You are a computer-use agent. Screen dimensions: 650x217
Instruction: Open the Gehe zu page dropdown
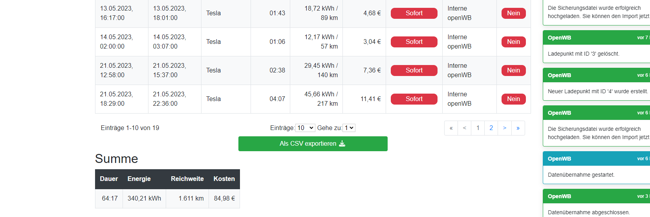(x=349, y=128)
